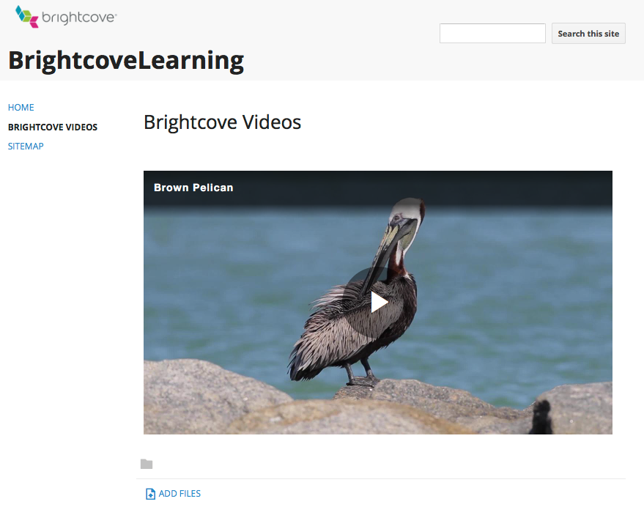Click the Brightcove logo icon
Viewport: 644px width, 507px height.
point(27,16)
